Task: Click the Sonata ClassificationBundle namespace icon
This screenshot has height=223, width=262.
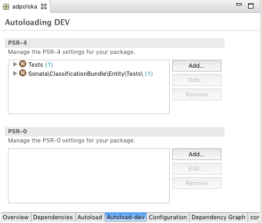Action: [x=22, y=73]
